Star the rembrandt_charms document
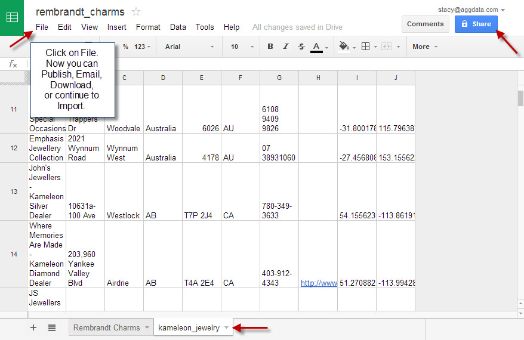This screenshot has height=340, width=524. 135,12
